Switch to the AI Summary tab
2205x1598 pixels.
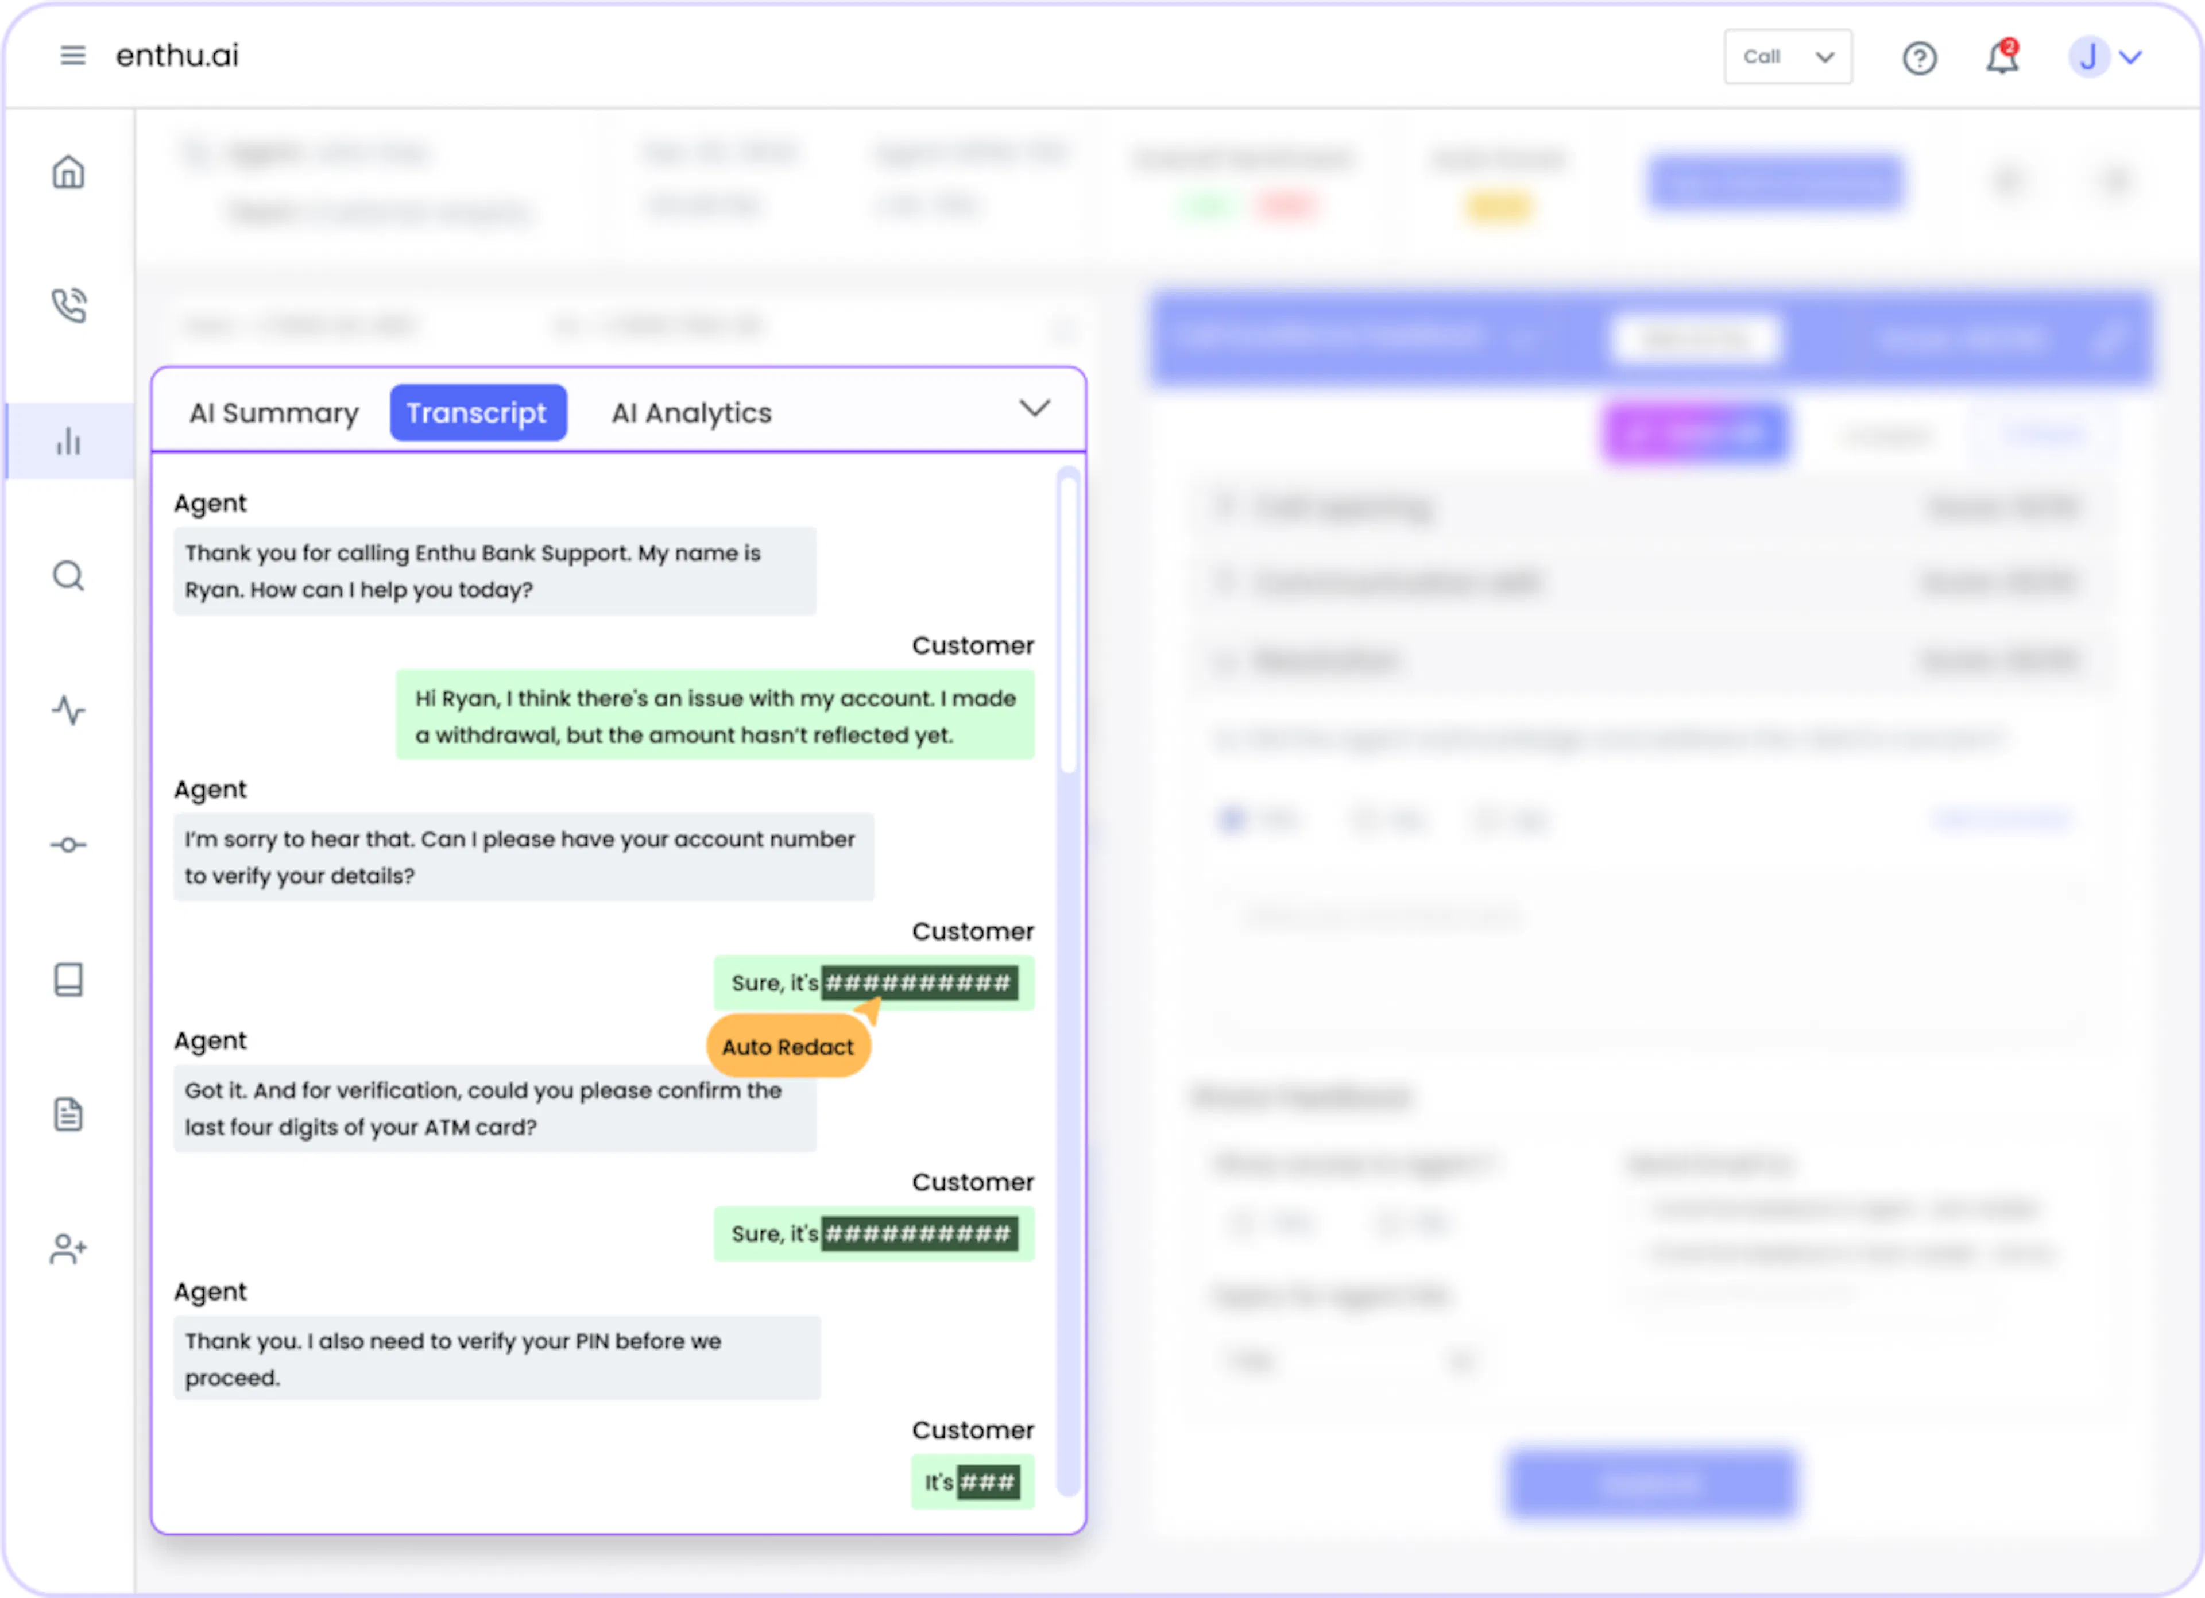274,413
